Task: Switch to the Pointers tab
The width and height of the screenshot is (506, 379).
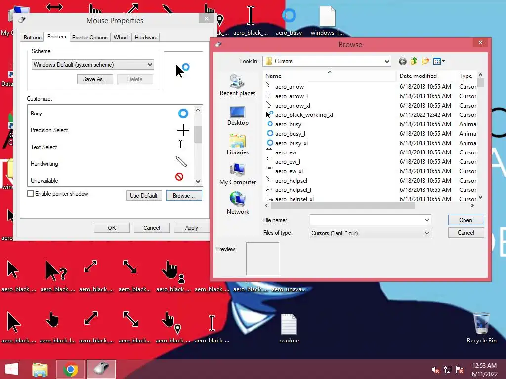Action: pos(56,37)
